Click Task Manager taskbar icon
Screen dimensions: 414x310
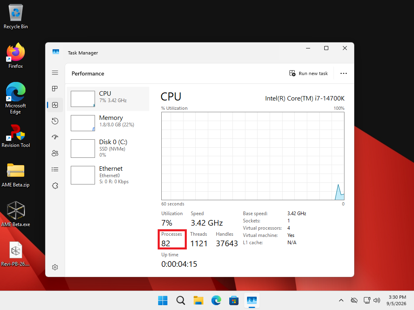pos(251,300)
